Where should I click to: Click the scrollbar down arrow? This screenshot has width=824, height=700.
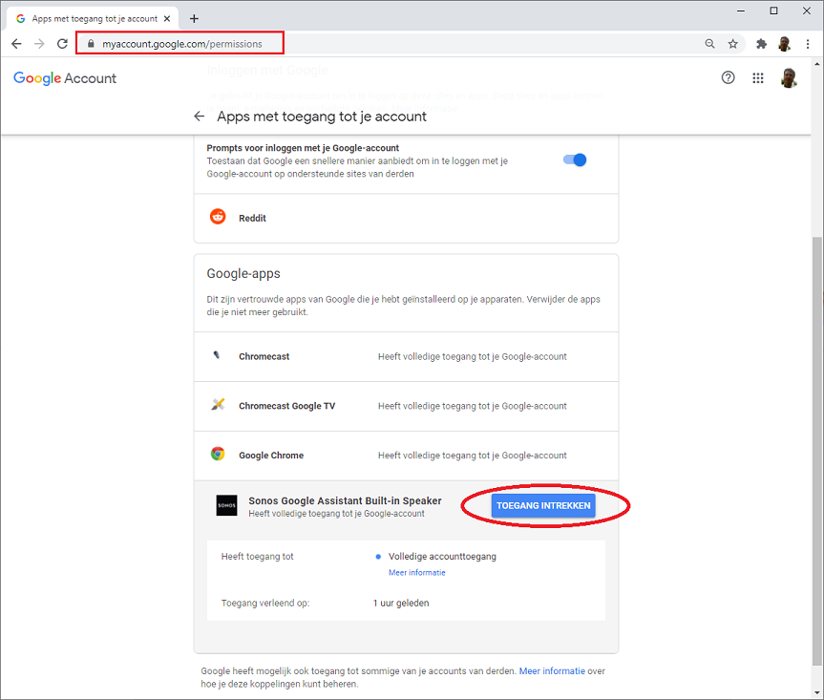click(x=816, y=692)
